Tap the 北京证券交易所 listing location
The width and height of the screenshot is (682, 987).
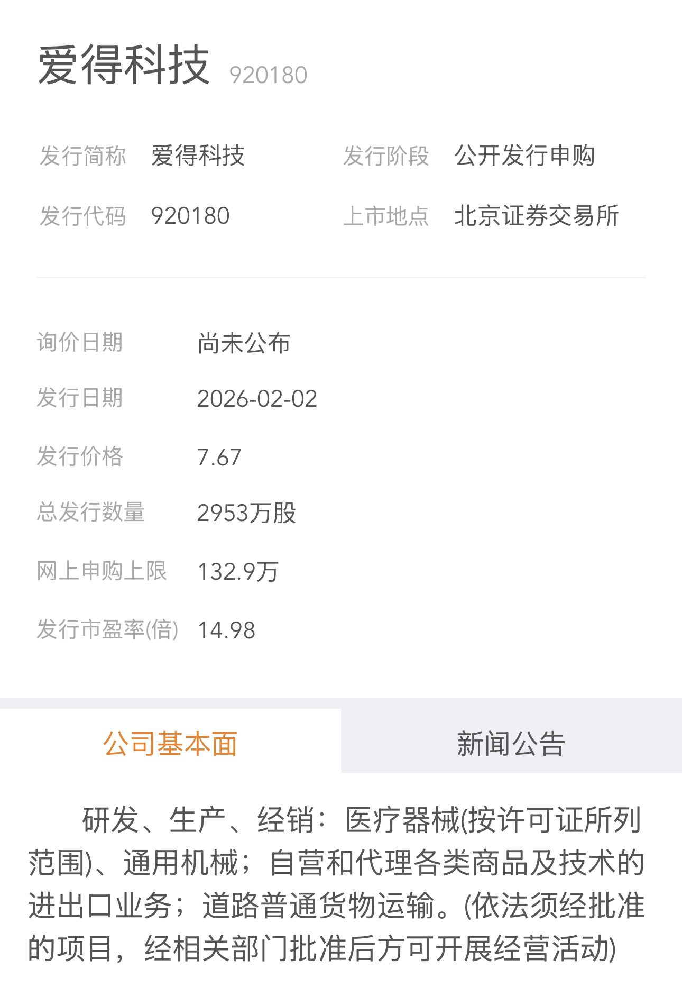(x=536, y=216)
